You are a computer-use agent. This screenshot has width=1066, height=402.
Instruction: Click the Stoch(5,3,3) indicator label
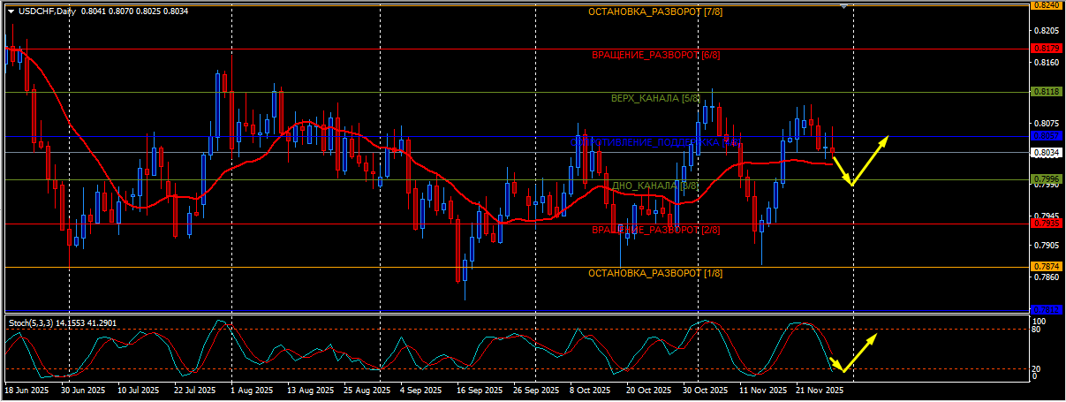[x=31, y=323]
